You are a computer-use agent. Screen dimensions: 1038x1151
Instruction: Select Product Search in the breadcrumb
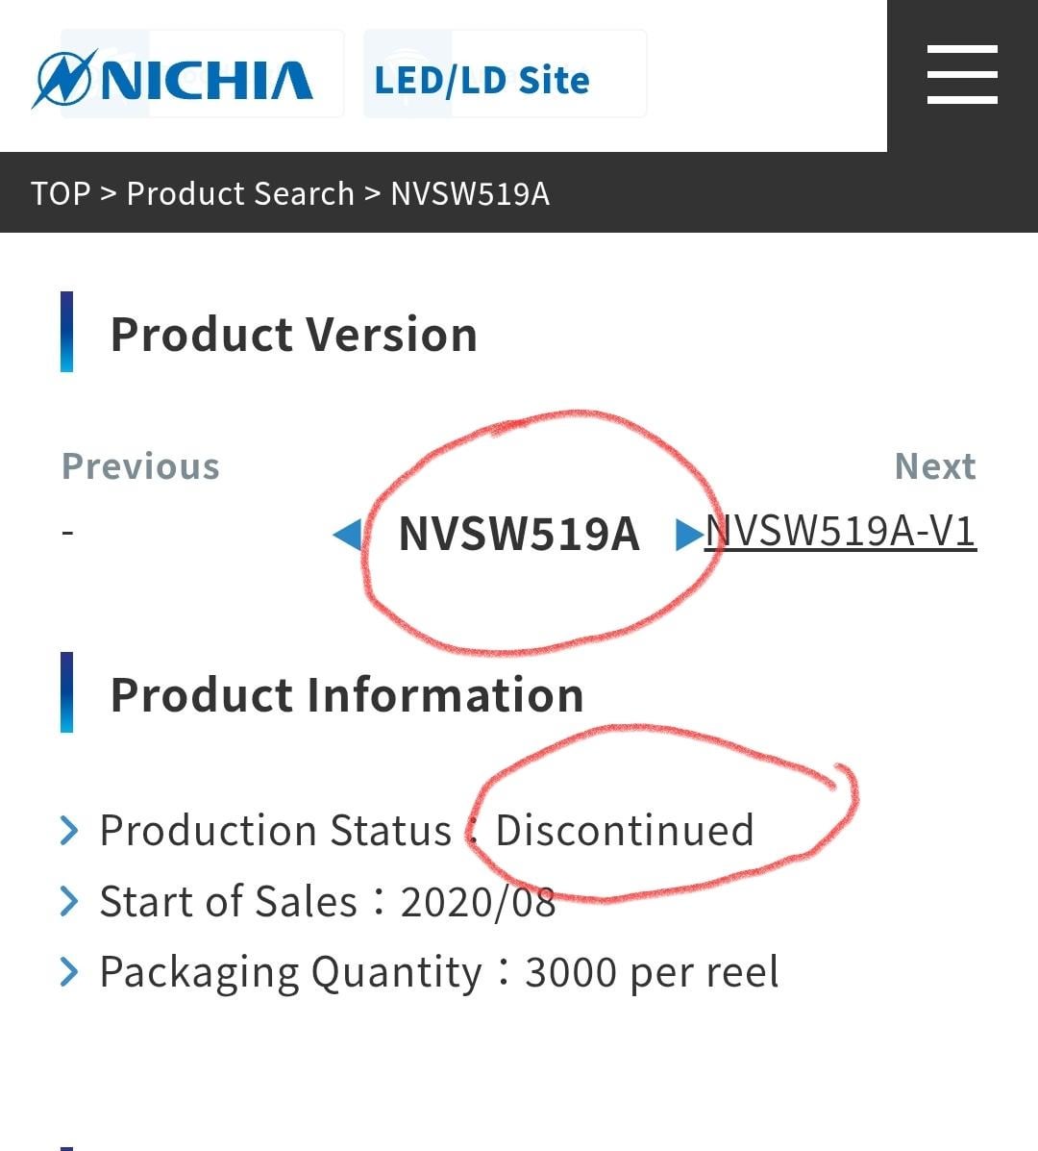click(240, 193)
